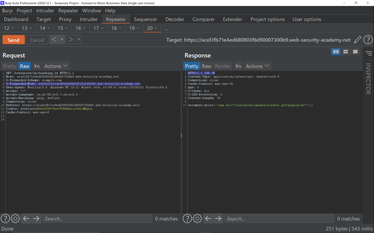
Task: Click the Cancel button
Action: pyautogui.click(x=37, y=40)
